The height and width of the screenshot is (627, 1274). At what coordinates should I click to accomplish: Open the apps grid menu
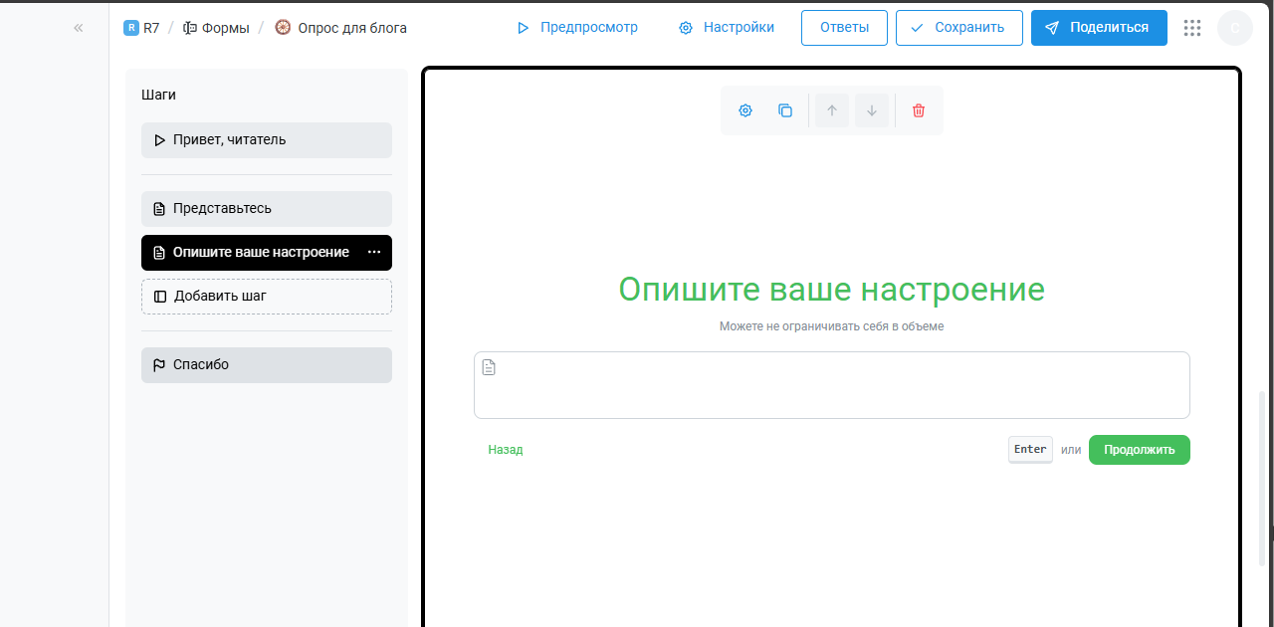point(1192,28)
